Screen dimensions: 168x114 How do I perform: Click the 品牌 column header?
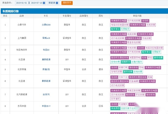tap(22, 16)
